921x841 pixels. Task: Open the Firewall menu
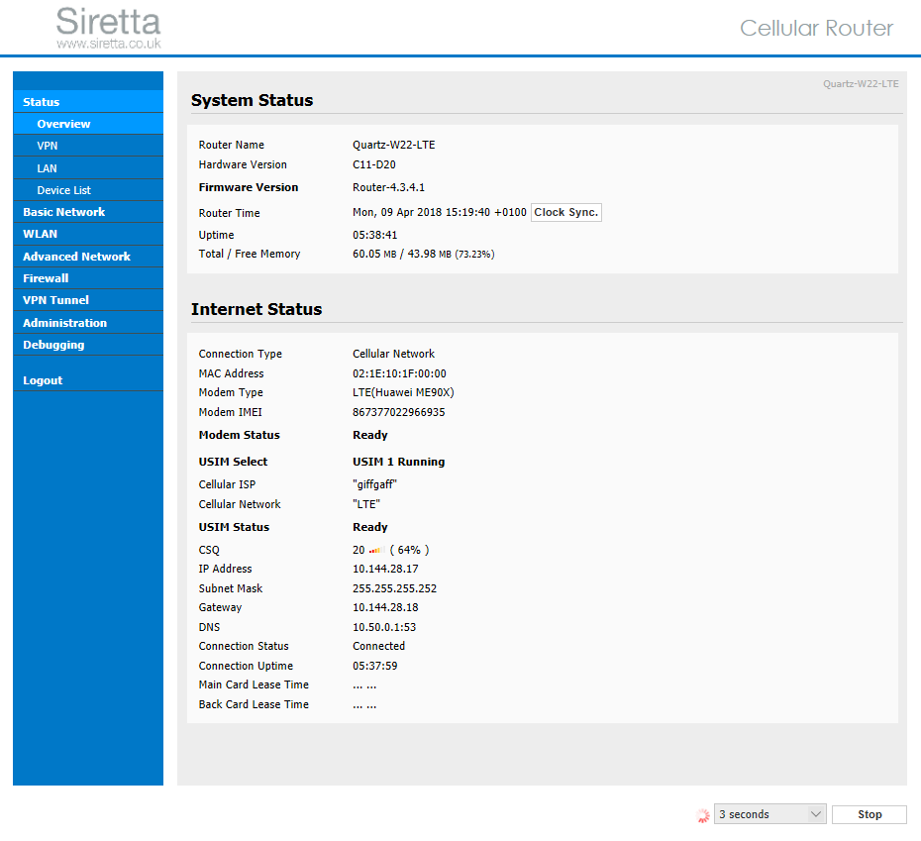click(x=88, y=278)
